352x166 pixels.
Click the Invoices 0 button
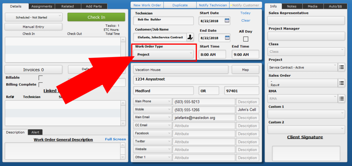(x=33, y=70)
